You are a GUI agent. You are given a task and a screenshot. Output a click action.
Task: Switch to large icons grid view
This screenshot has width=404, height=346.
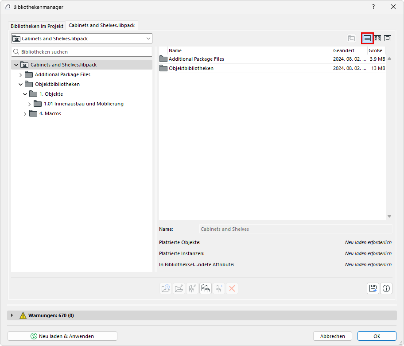point(377,39)
